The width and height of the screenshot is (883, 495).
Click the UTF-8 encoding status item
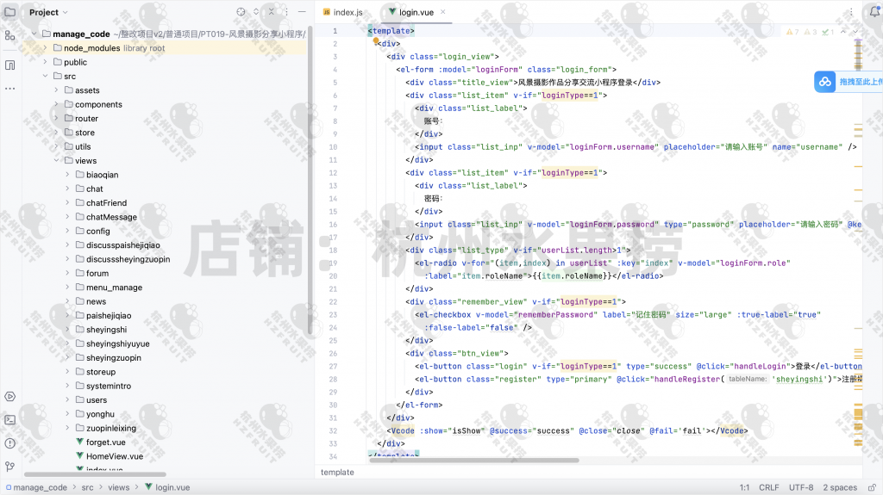pos(800,487)
